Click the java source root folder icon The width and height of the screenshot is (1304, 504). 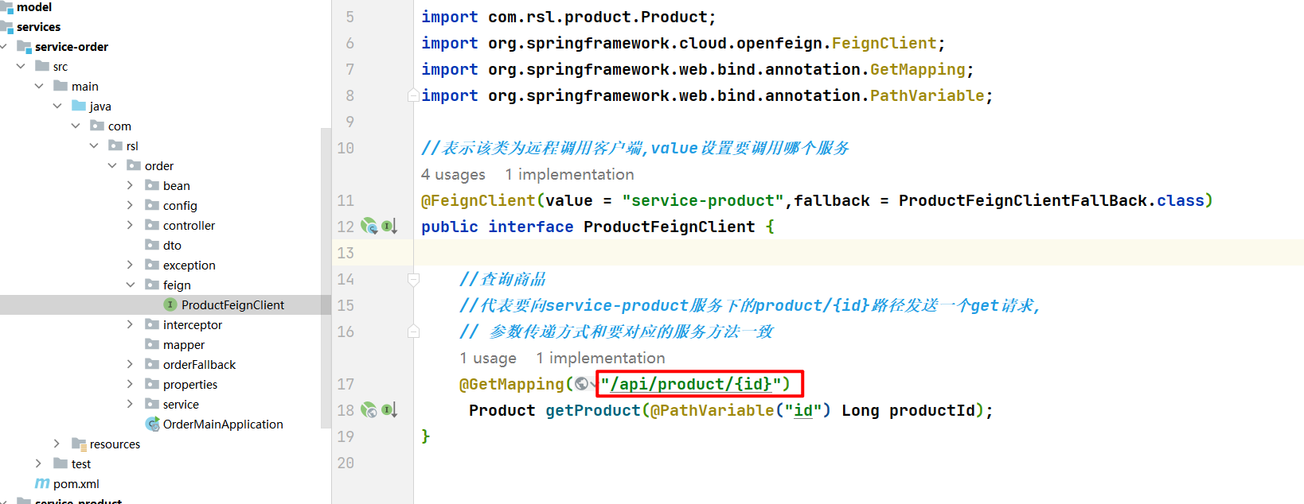pyautogui.click(x=79, y=106)
